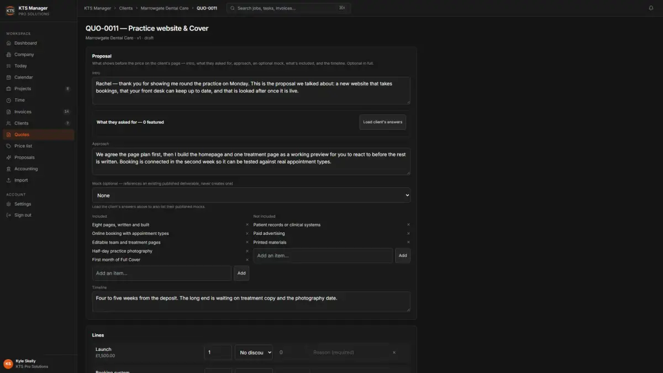Image resolution: width=663 pixels, height=373 pixels.
Task: Focus the Not included 'Add an item' field
Action: point(323,255)
